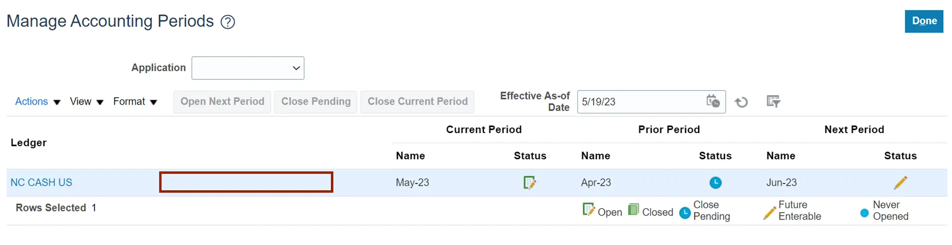The height and width of the screenshot is (245, 952).
Task: Click Jun-23 future enterable pencil icon
Action: (900, 183)
